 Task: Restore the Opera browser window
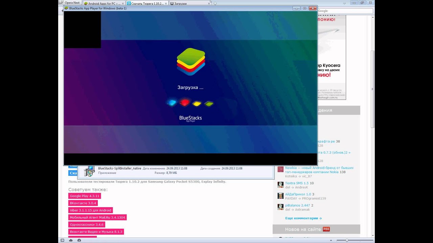pyautogui.click(x=362, y=3)
